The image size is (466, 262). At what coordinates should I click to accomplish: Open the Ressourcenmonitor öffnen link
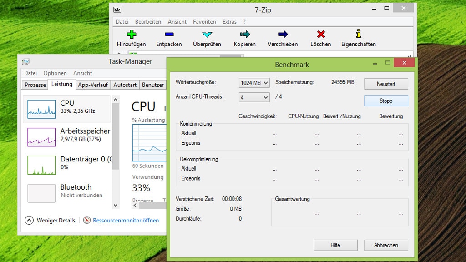[126, 221]
